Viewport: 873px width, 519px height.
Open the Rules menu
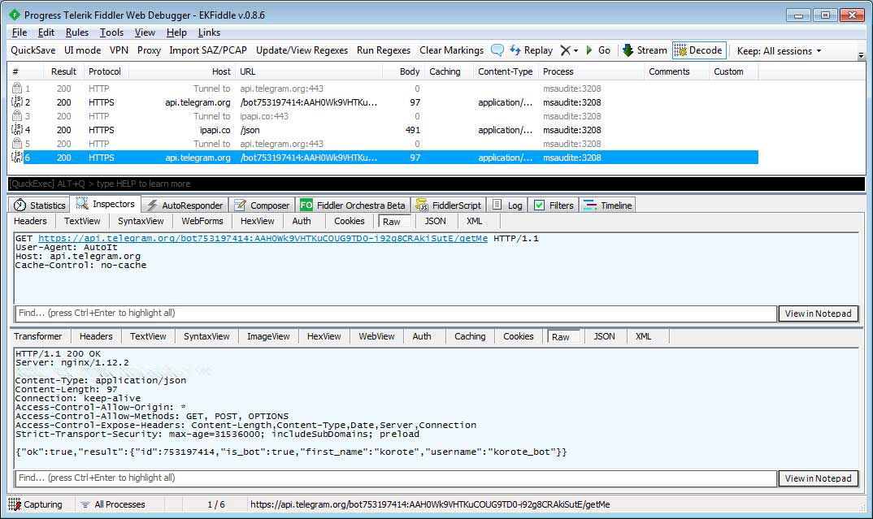77,32
